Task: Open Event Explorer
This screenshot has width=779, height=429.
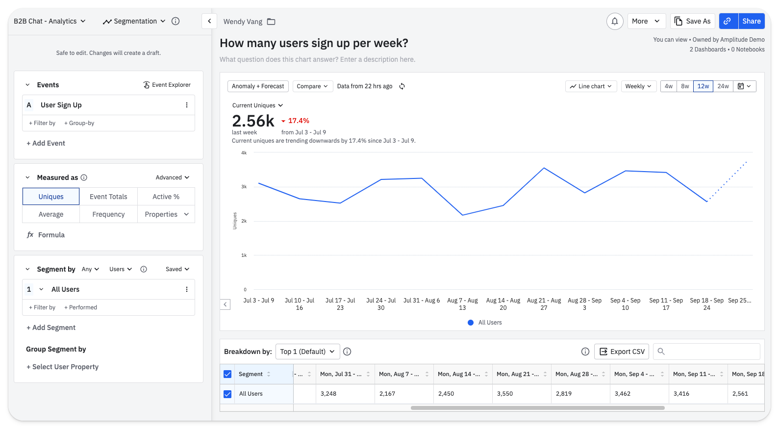Action: (167, 85)
